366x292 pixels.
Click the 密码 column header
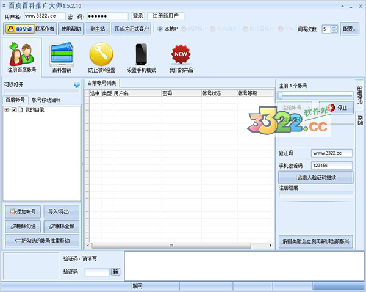pyautogui.click(x=181, y=93)
